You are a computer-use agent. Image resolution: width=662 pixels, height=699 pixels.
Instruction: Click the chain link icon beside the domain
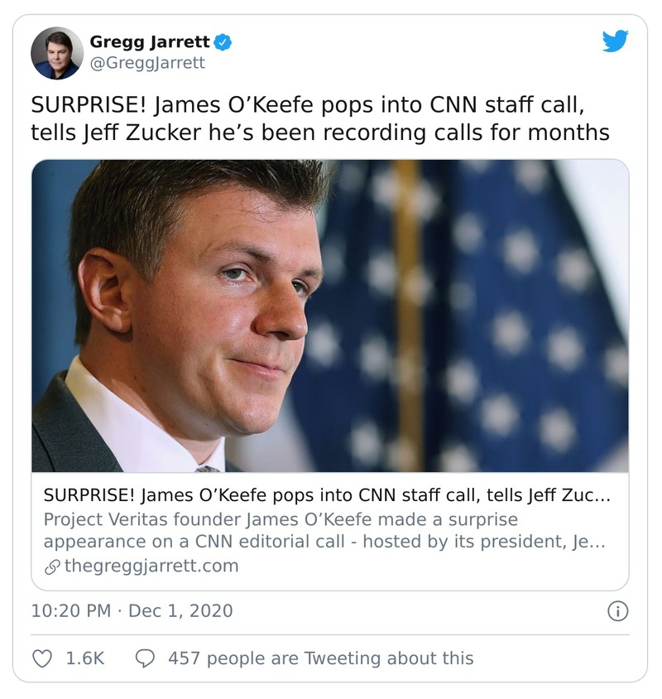(51, 567)
